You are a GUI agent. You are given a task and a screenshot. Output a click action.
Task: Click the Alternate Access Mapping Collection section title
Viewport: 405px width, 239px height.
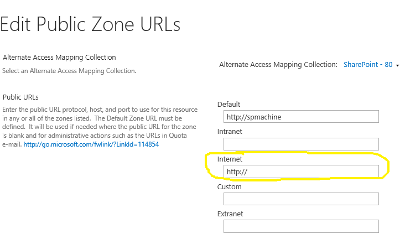59,58
